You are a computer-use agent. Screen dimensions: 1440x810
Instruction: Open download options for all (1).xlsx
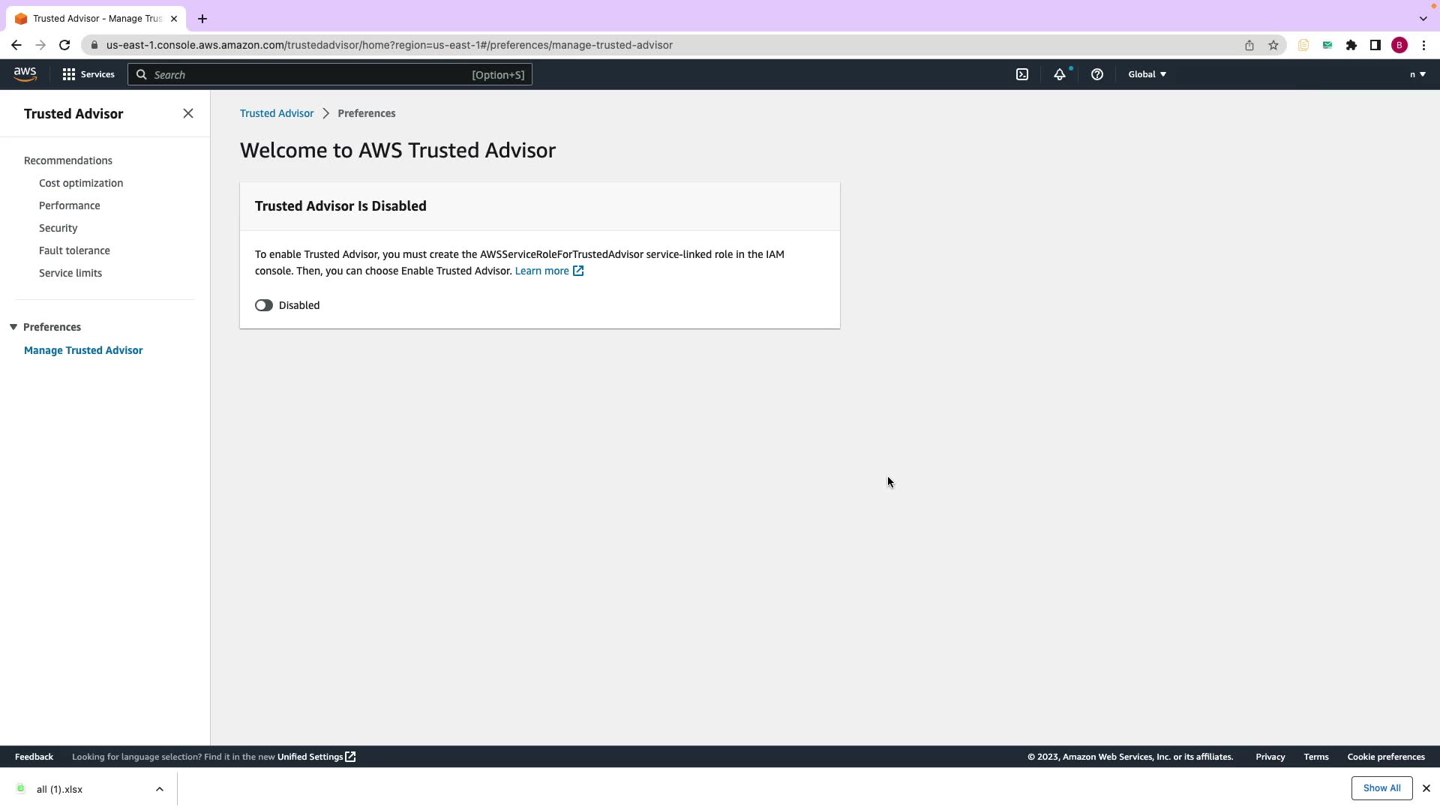(x=160, y=789)
